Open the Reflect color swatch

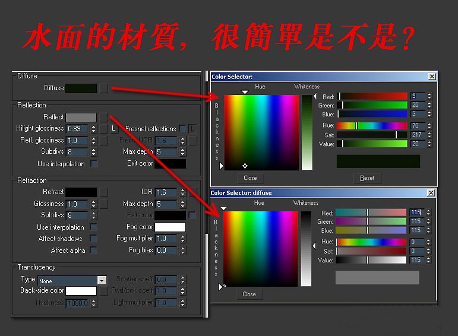81,118
